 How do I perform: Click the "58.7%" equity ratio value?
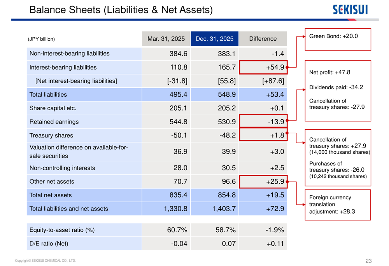click(226, 230)
